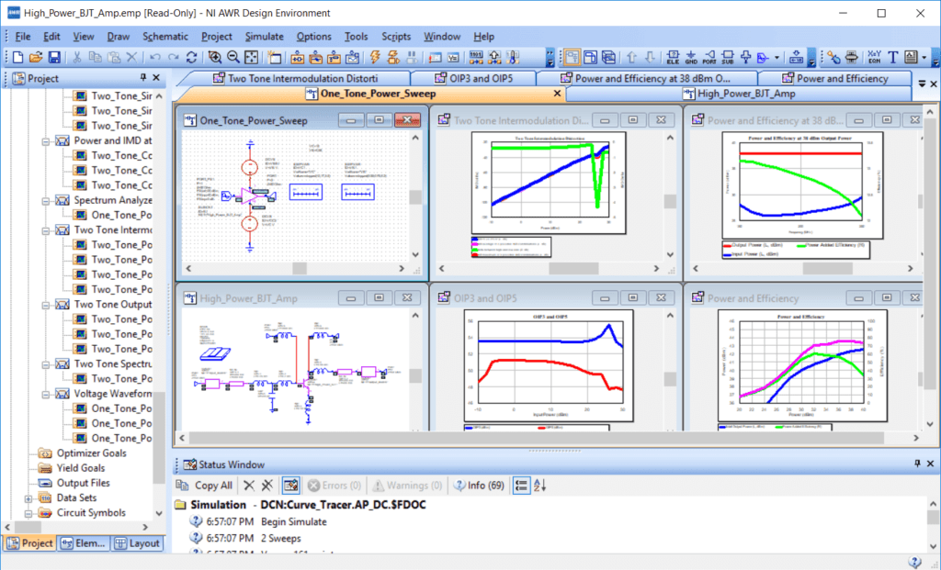Screen dimensions: 941x570
Task: Toggle the Errors (0) message filter
Action: click(x=334, y=485)
